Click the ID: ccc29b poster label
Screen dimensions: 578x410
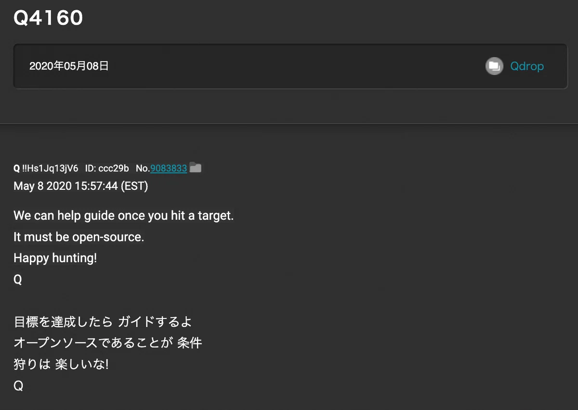(x=107, y=168)
